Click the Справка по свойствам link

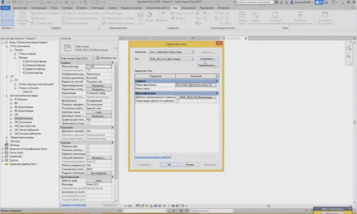pyautogui.click(x=73, y=205)
